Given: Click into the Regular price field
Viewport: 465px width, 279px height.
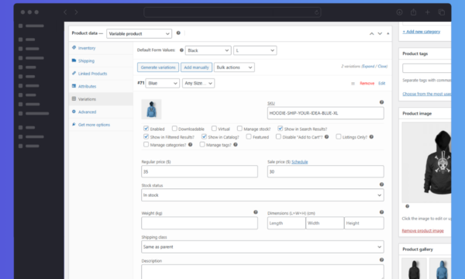Looking at the screenshot, I should [200, 171].
